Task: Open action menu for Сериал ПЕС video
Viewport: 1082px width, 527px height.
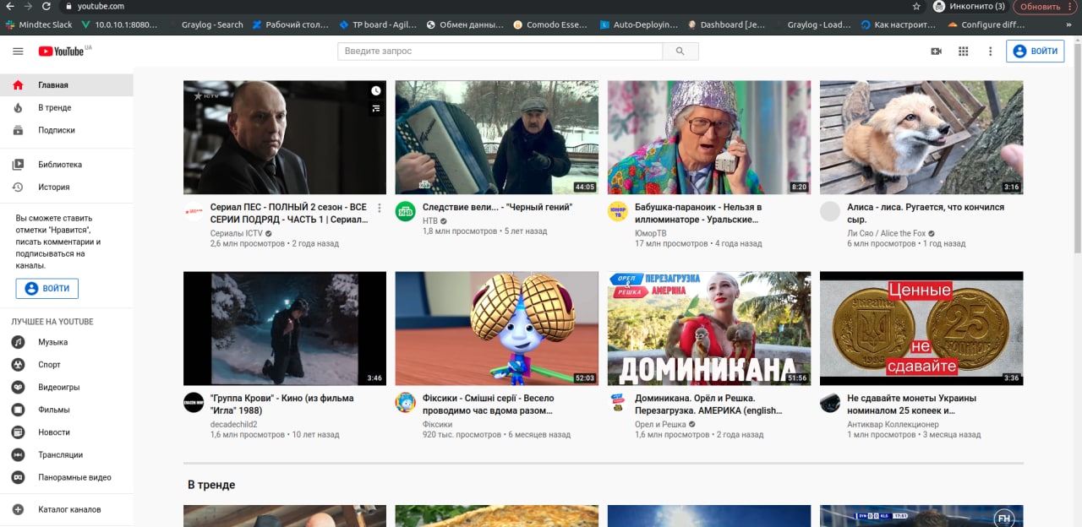Action: pyautogui.click(x=380, y=208)
